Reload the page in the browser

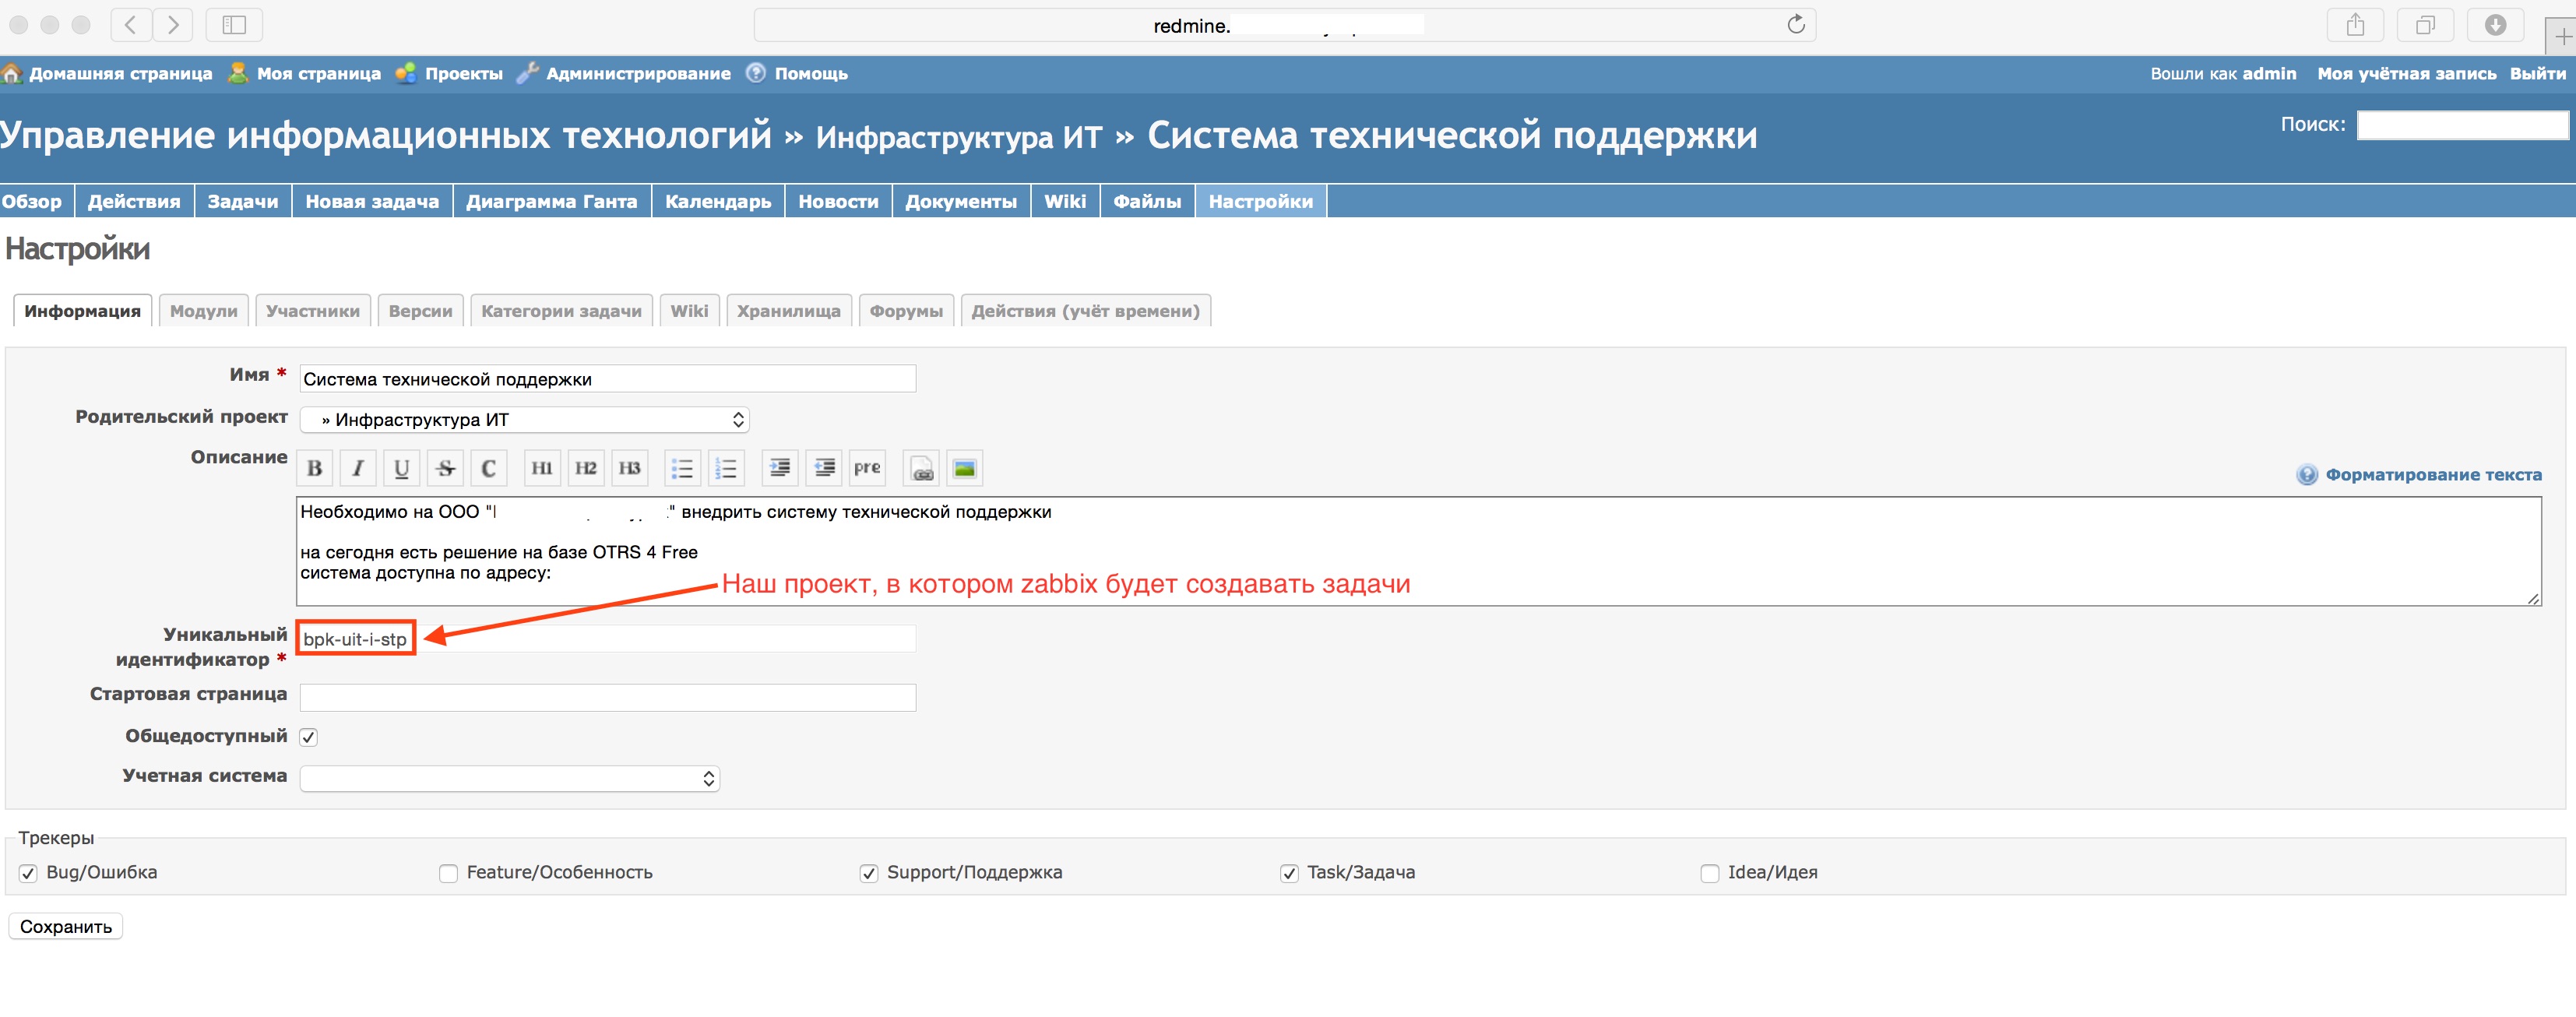tap(1795, 25)
